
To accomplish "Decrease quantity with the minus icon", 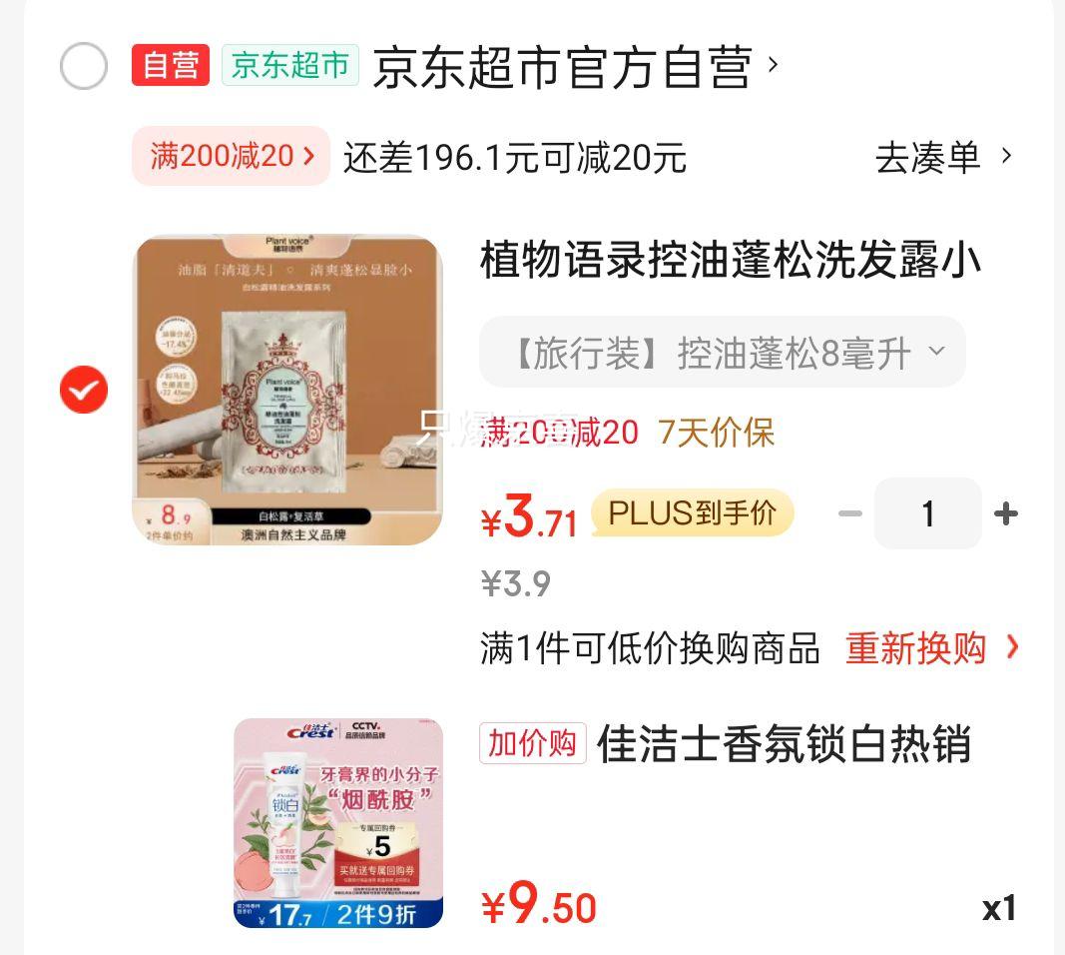I will coord(849,513).
